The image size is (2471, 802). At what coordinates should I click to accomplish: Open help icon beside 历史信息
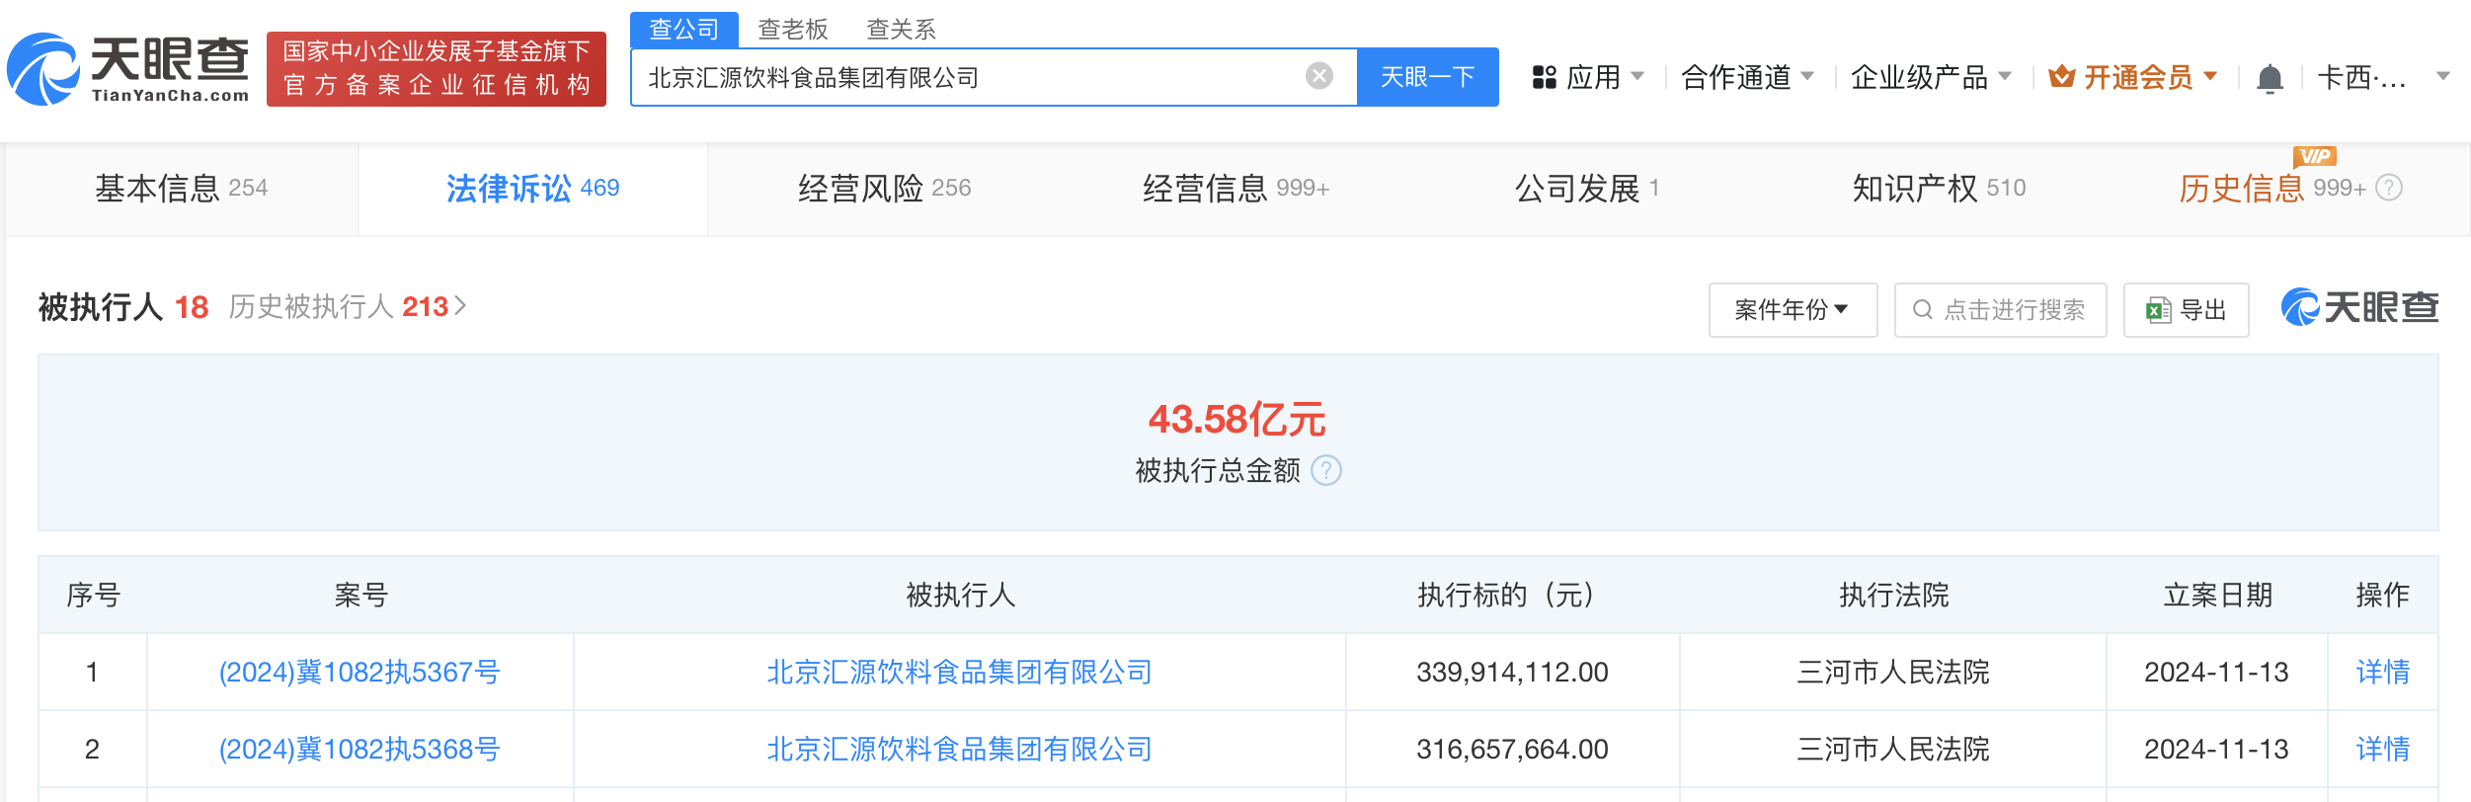pyautogui.click(x=2388, y=188)
